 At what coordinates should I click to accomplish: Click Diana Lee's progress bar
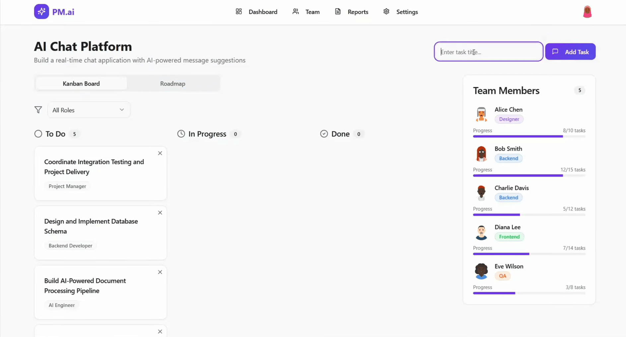click(x=529, y=254)
